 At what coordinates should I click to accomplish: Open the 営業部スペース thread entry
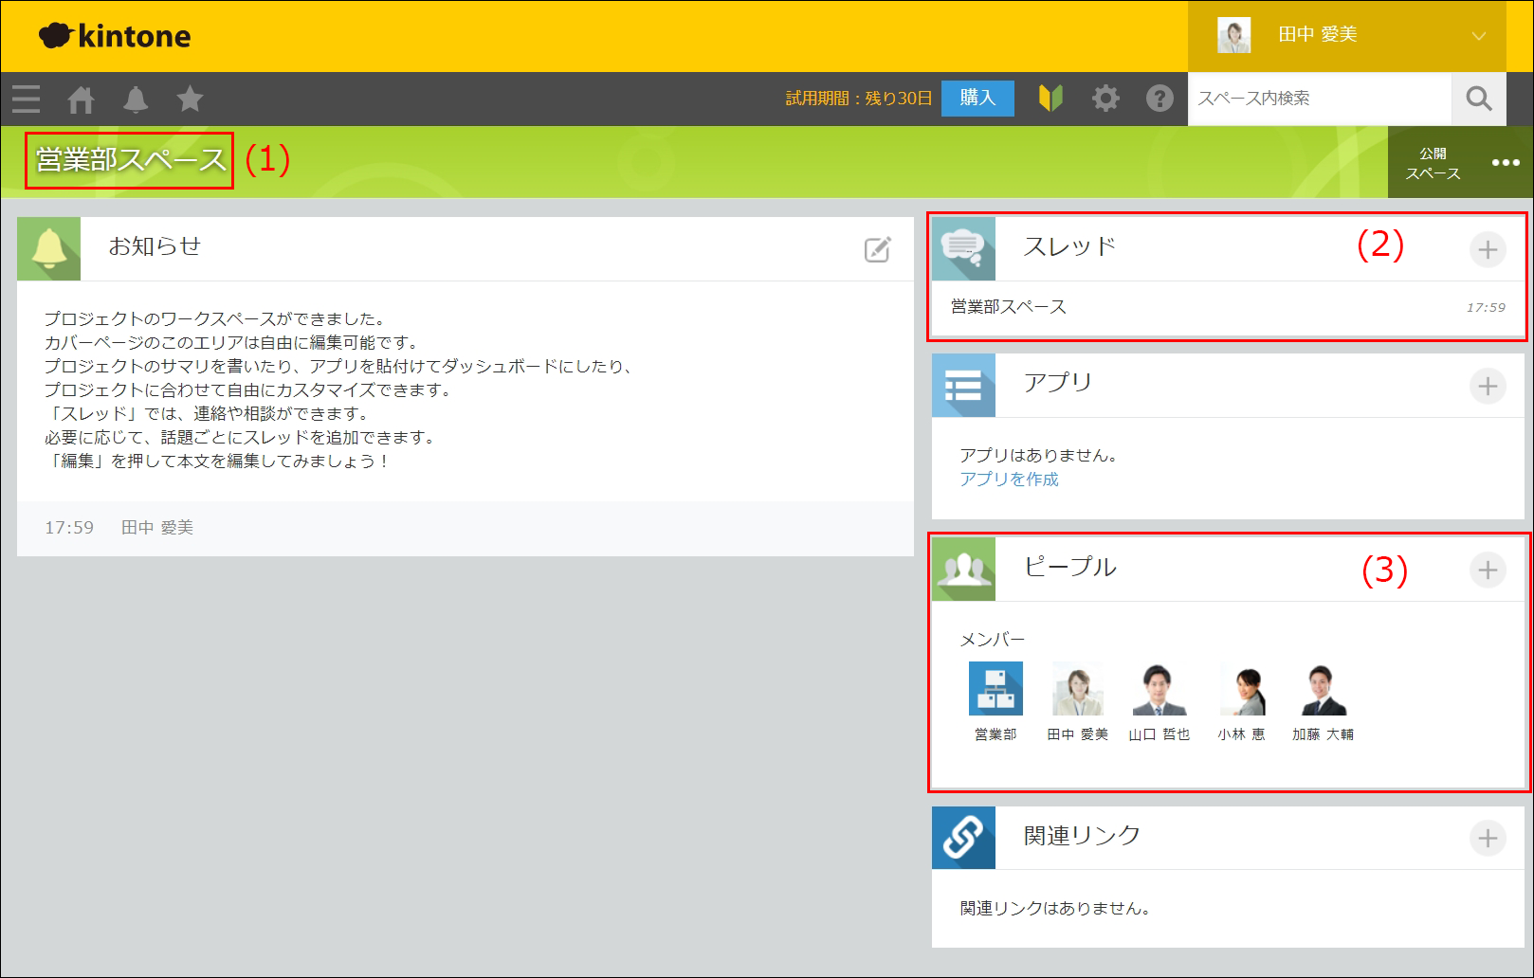click(x=1009, y=307)
